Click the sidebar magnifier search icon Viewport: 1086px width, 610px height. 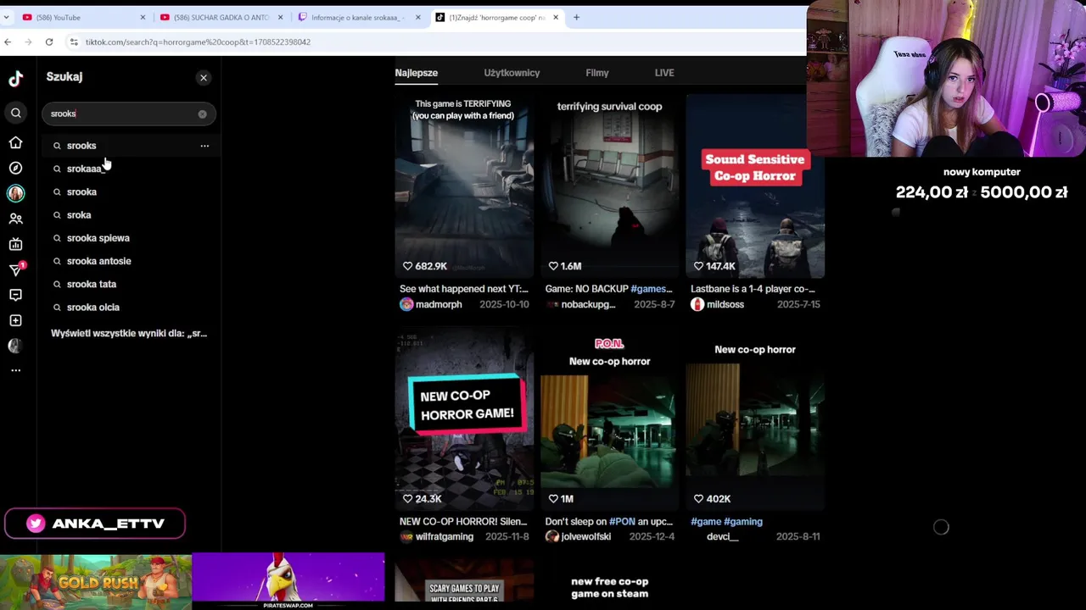pos(16,113)
